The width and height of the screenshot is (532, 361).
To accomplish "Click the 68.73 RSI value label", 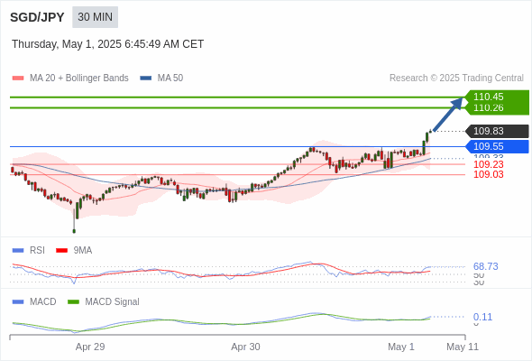I will click(x=485, y=266).
